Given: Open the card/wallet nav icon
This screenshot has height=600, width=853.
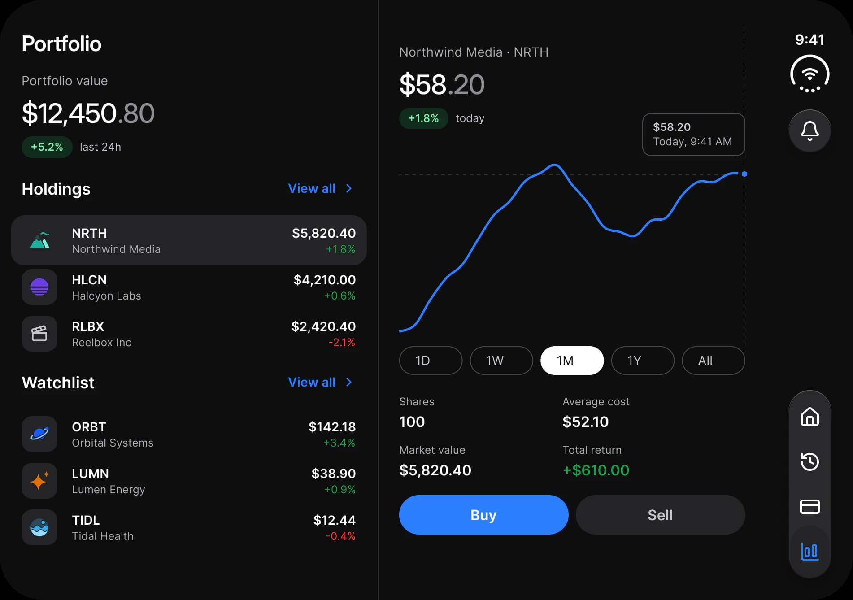Looking at the screenshot, I should 809,506.
